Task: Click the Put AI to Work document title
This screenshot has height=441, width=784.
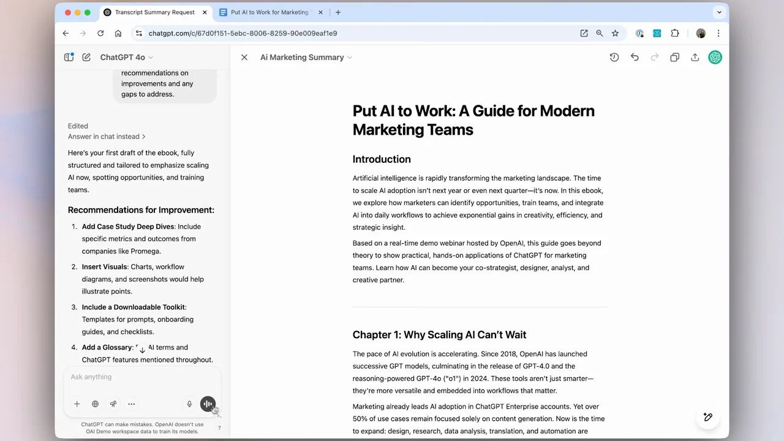Action: pos(473,120)
